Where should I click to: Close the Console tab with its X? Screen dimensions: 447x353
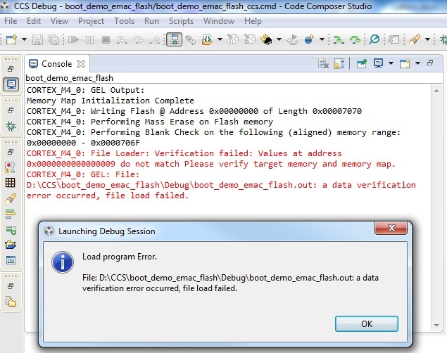[x=81, y=64]
